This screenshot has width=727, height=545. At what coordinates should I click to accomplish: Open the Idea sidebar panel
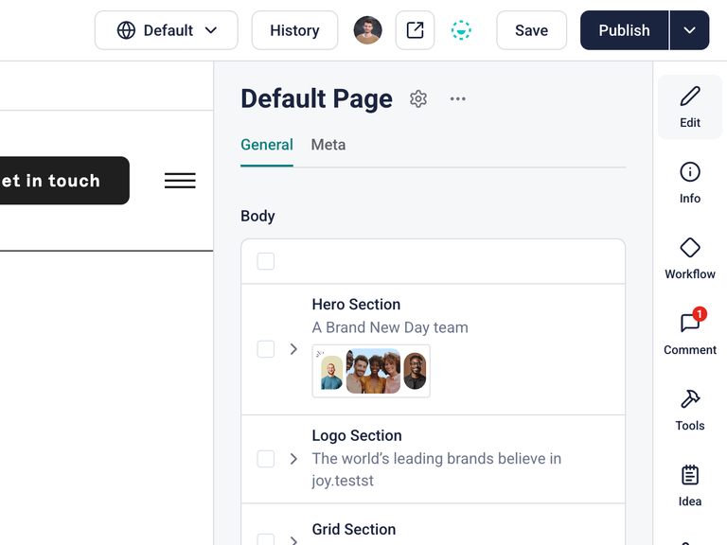tap(690, 485)
